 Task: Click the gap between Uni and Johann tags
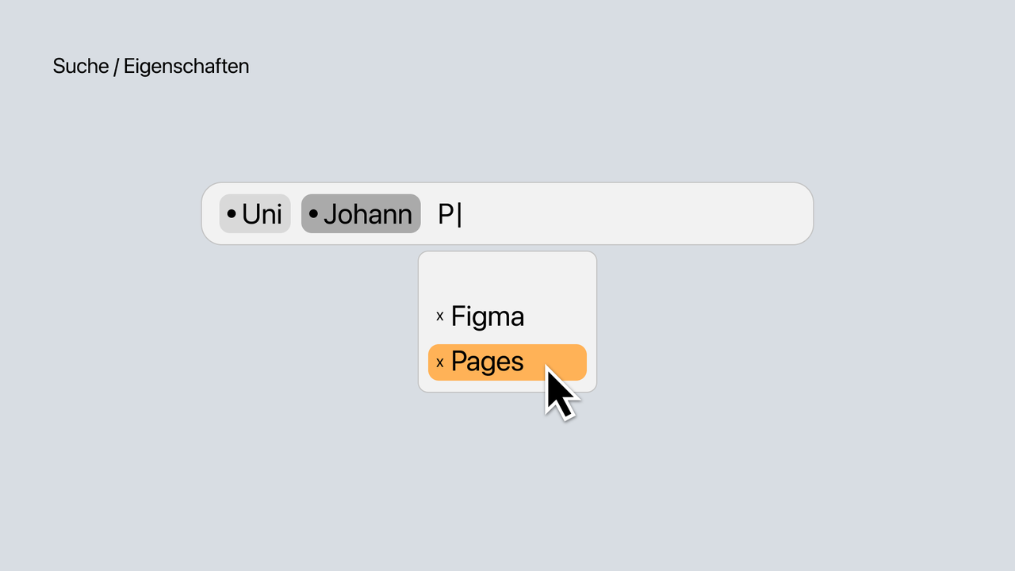pyautogui.click(x=296, y=214)
